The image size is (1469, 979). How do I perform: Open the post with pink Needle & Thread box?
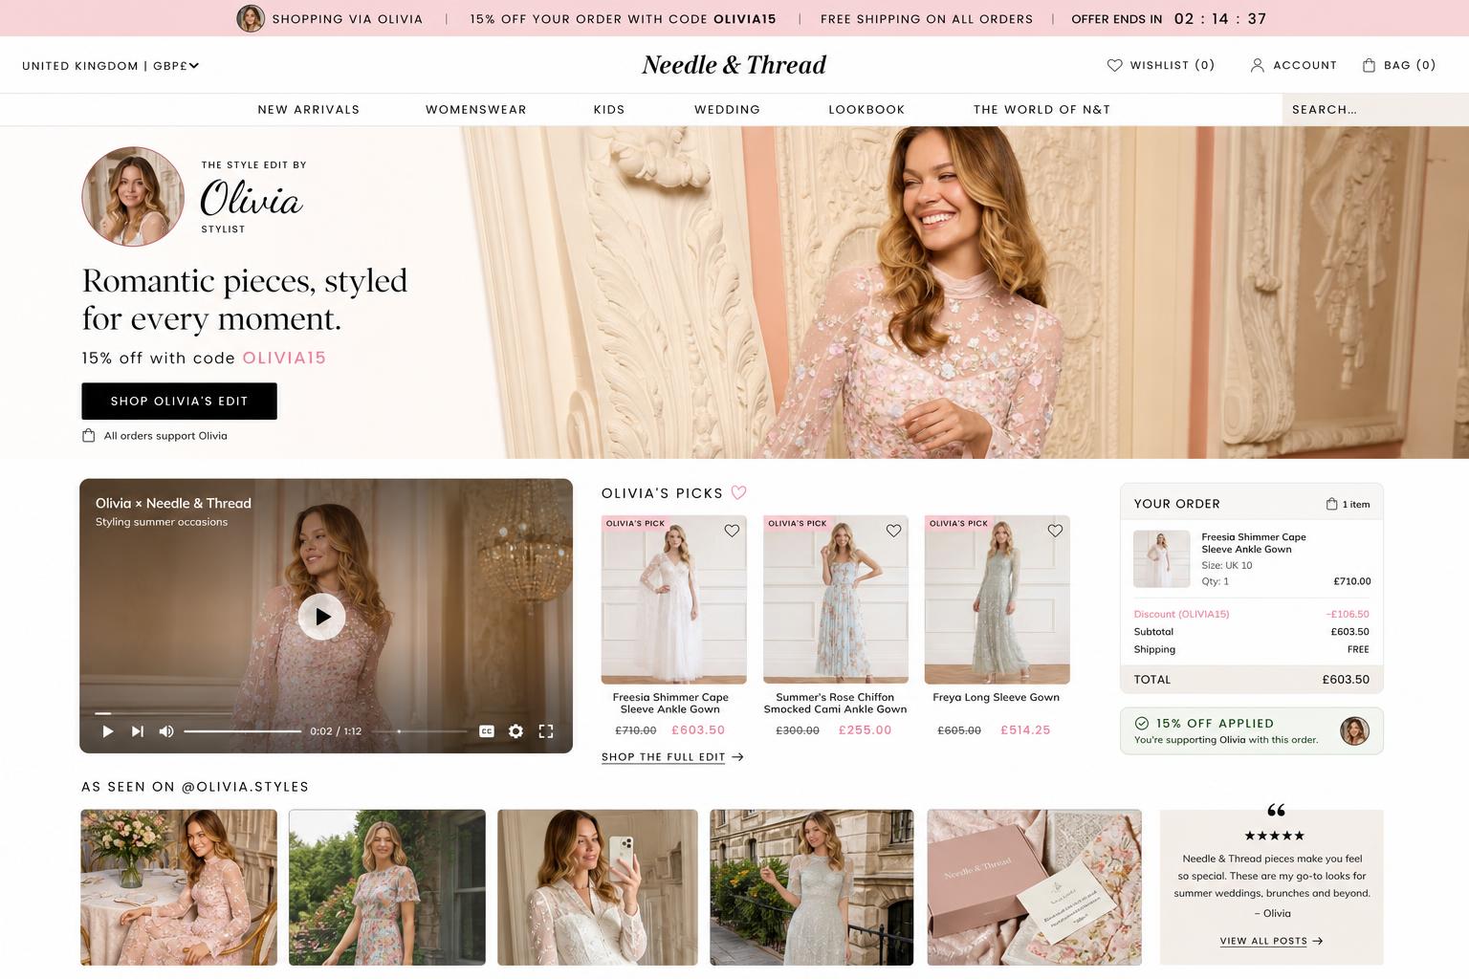(x=1035, y=887)
